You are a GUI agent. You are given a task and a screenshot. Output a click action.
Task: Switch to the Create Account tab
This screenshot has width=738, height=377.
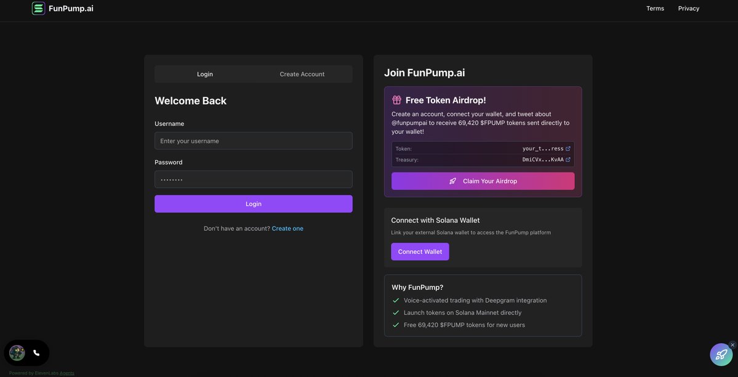pyautogui.click(x=302, y=74)
